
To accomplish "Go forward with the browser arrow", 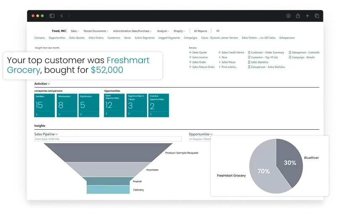I will click(x=69, y=16).
